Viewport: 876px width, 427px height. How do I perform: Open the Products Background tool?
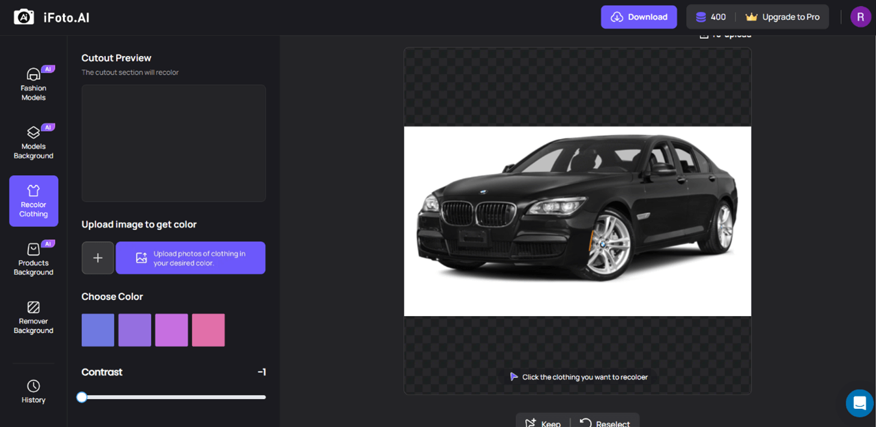(33, 259)
